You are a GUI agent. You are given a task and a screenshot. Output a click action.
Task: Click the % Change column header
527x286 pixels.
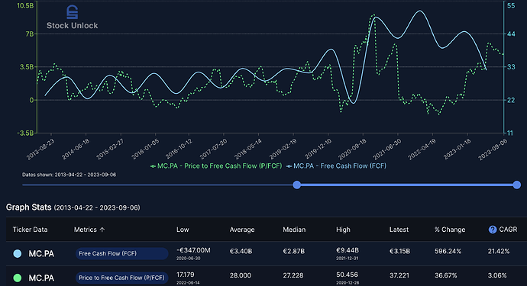pos(450,230)
